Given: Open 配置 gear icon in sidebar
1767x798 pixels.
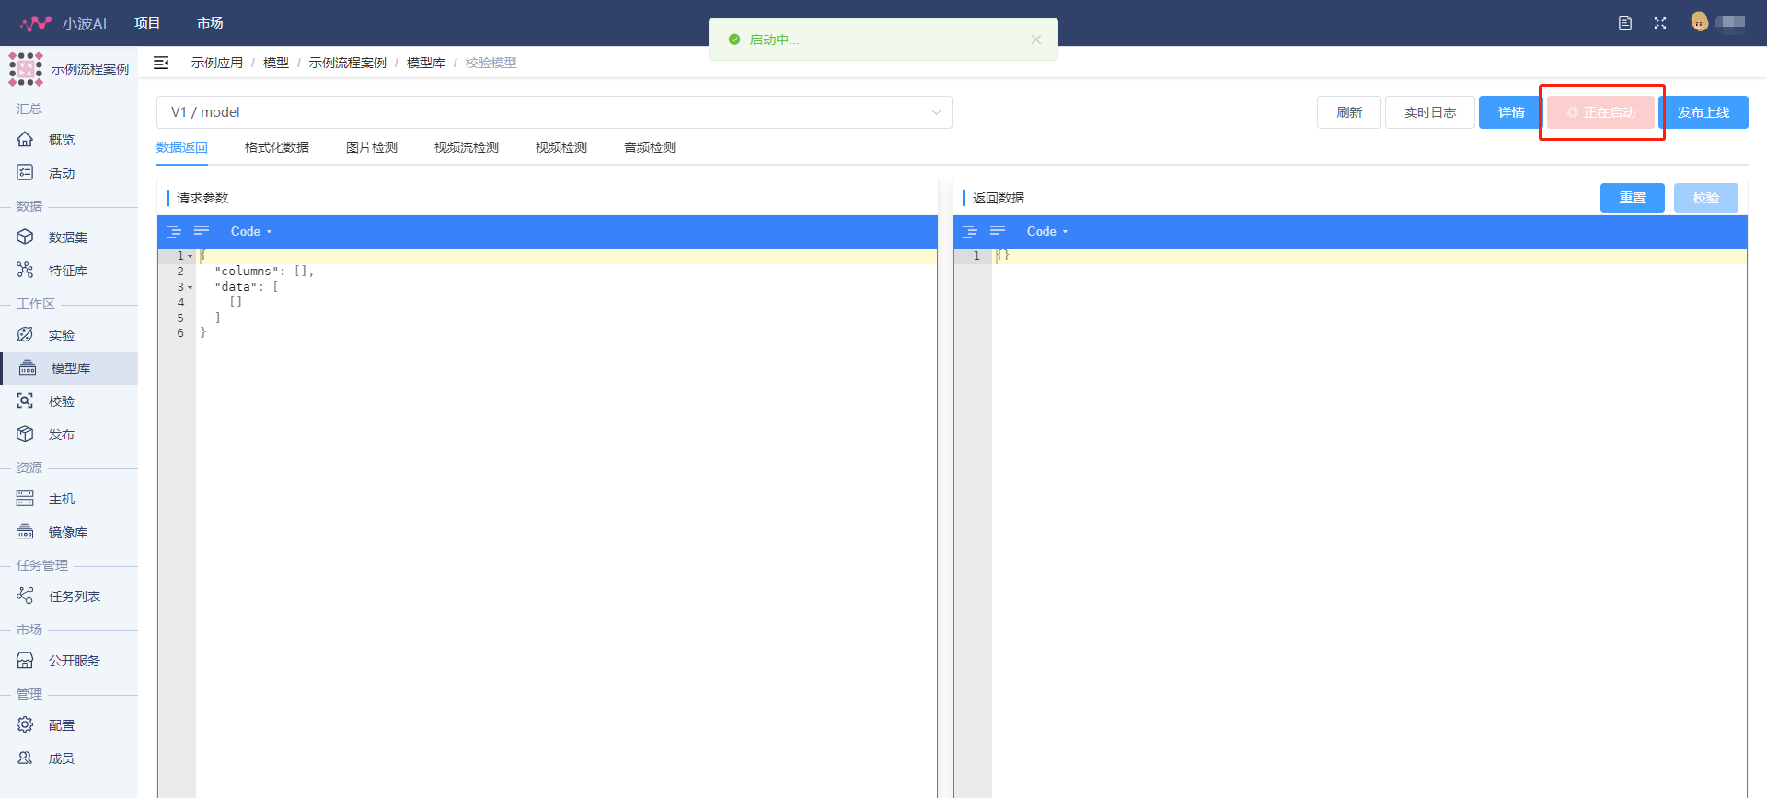Looking at the screenshot, I should point(25,725).
